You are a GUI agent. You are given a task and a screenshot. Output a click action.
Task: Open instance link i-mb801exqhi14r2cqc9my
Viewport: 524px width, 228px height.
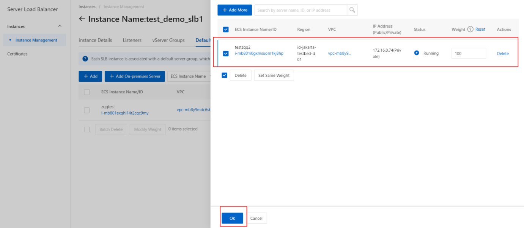(125, 113)
